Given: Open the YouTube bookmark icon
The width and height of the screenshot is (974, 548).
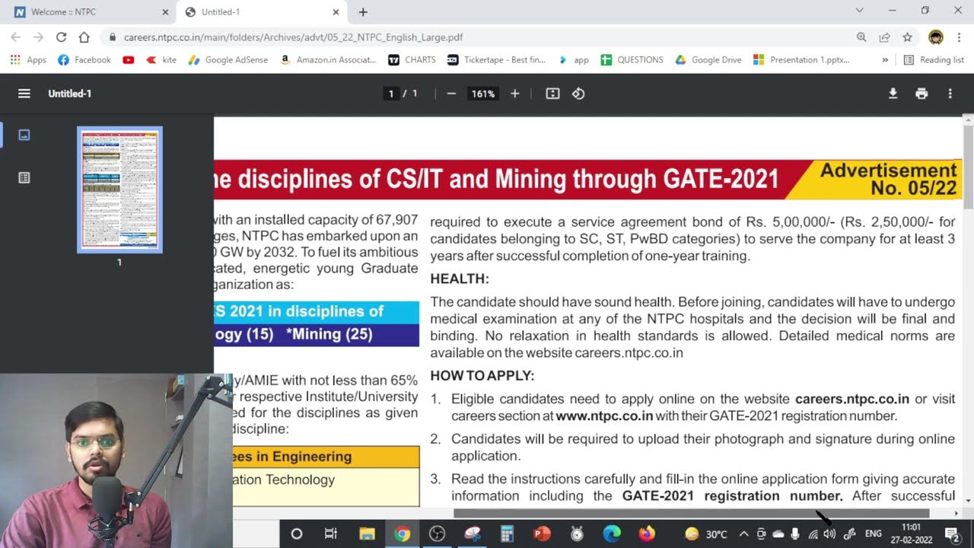Looking at the screenshot, I should coord(128,59).
